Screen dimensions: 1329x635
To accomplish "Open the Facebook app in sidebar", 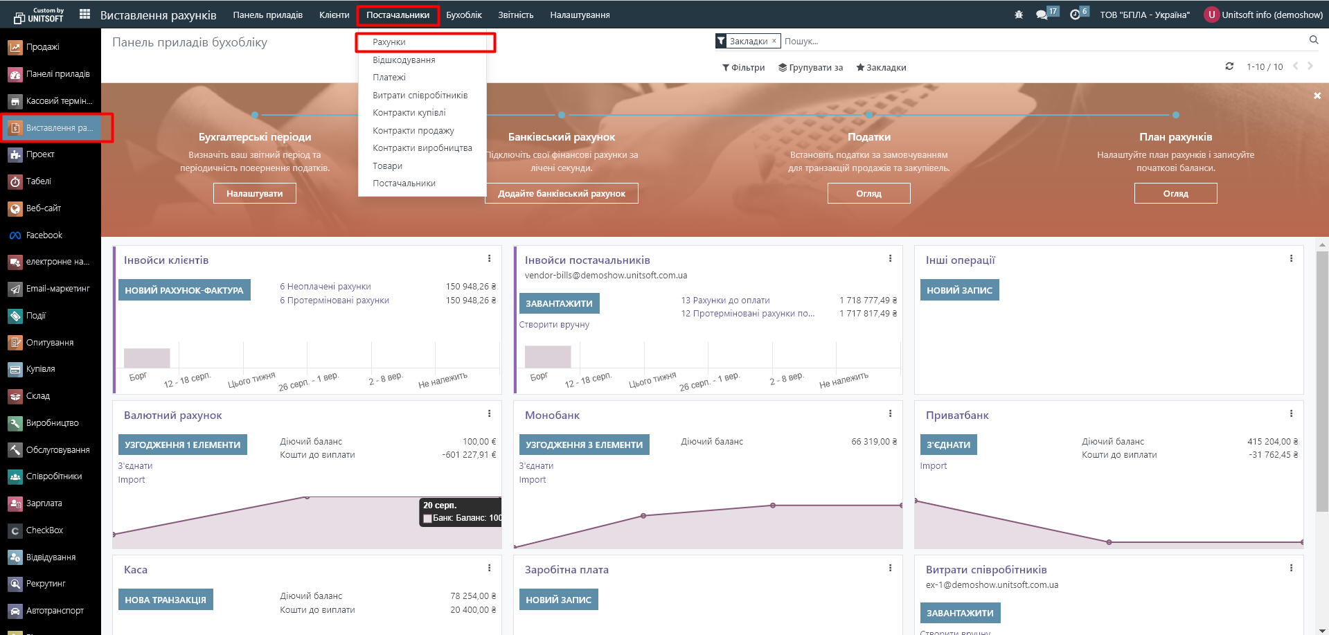I will click(x=44, y=235).
